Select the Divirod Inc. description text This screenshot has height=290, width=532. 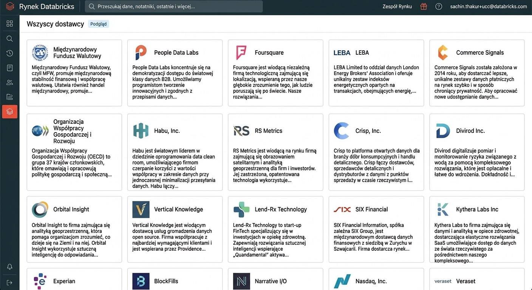point(476,163)
